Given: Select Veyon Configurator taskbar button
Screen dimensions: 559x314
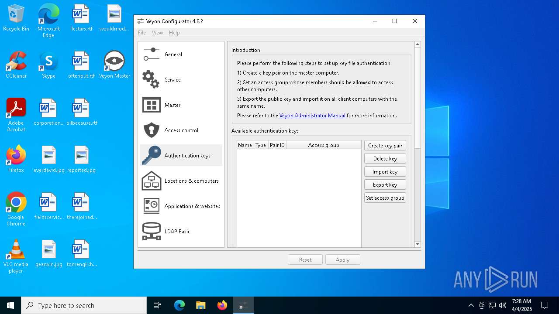Looking at the screenshot, I should click(243, 305).
